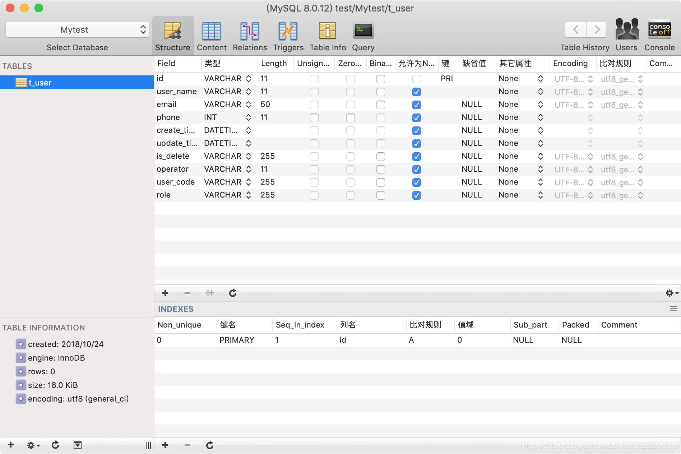The width and height of the screenshot is (681, 454).
Task: Enable Zerofill for phone field
Action: [x=351, y=117]
